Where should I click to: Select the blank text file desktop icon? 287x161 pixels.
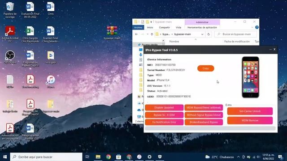click(10, 81)
